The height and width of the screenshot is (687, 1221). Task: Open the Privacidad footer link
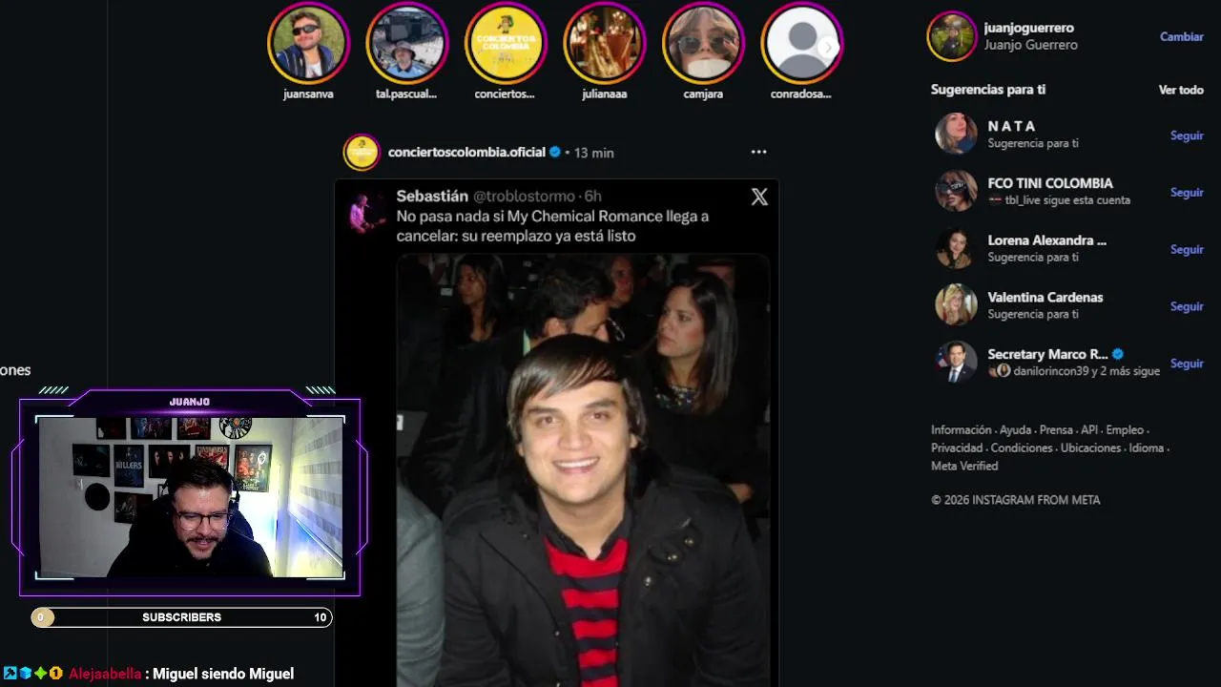(x=957, y=448)
